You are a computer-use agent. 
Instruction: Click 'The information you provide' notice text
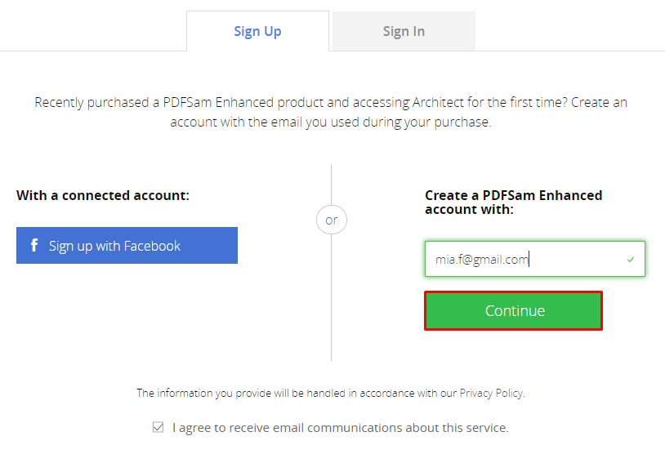click(x=331, y=393)
